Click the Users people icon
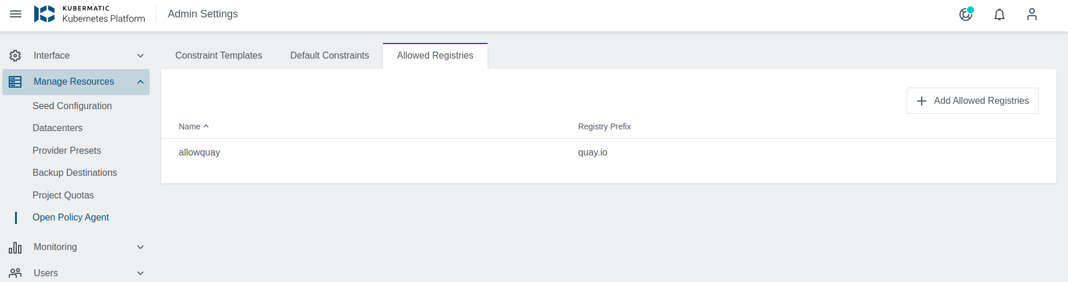 (x=15, y=273)
